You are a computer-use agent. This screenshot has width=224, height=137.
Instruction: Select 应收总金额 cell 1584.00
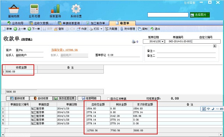(98, 109)
